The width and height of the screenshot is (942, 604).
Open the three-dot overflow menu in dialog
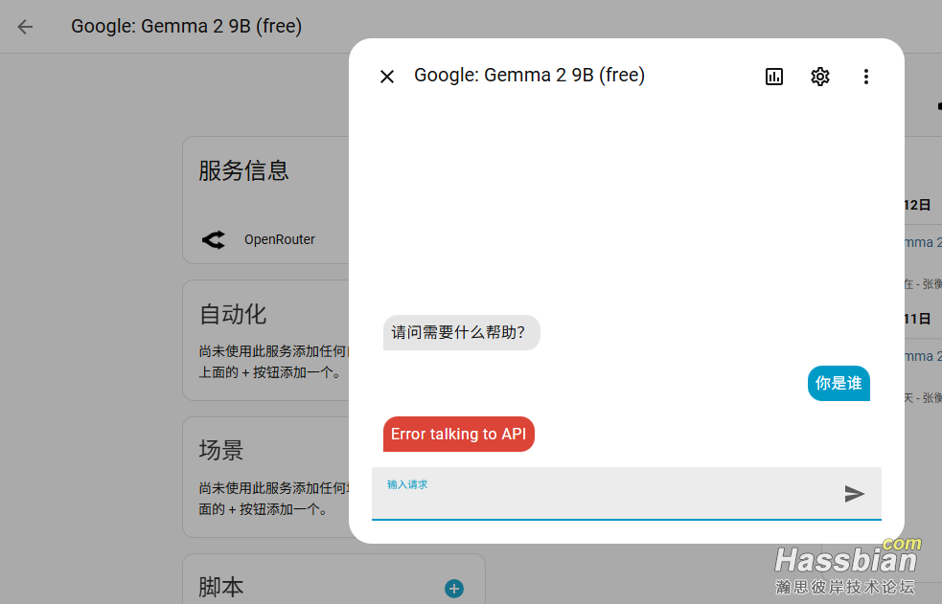pos(865,77)
